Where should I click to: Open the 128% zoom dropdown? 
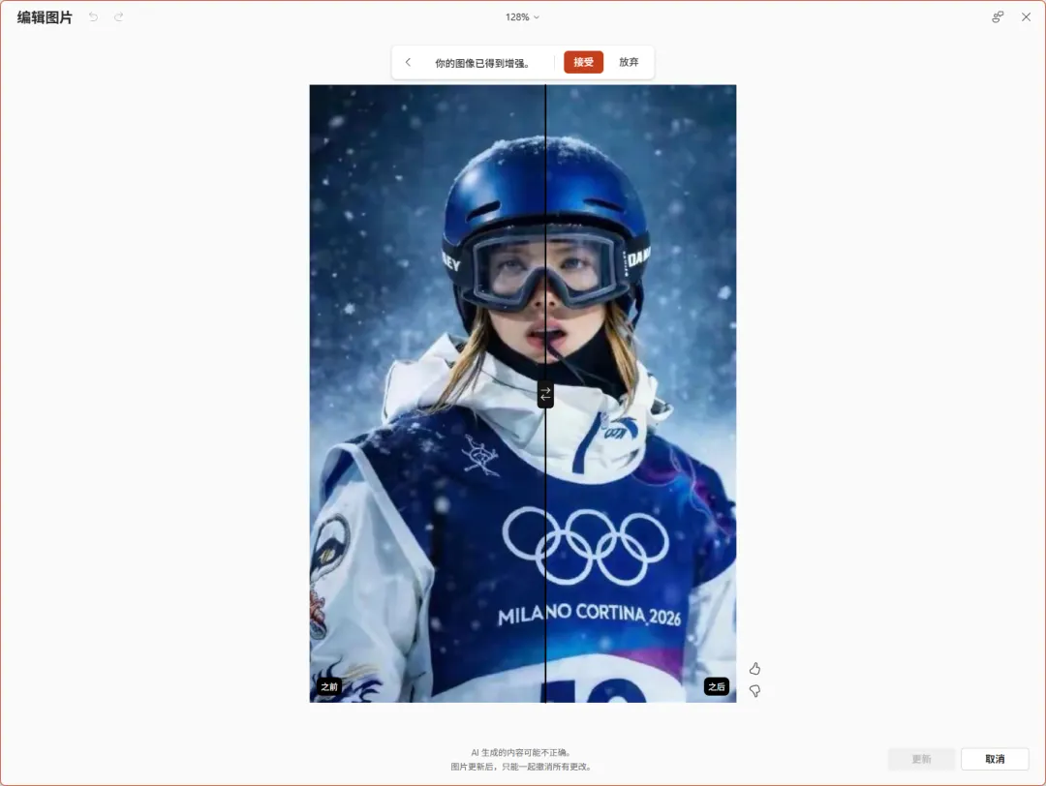click(522, 17)
